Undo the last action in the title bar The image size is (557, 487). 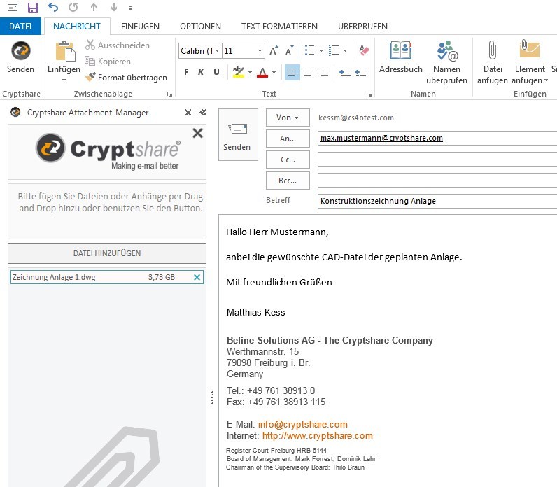tap(53, 8)
